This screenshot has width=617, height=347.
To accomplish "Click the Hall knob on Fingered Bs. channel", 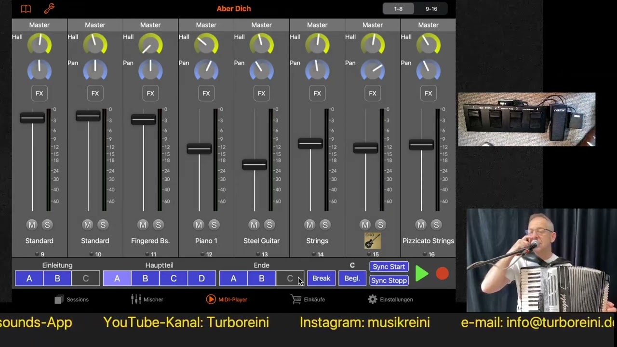I will pyautogui.click(x=150, y=44).
